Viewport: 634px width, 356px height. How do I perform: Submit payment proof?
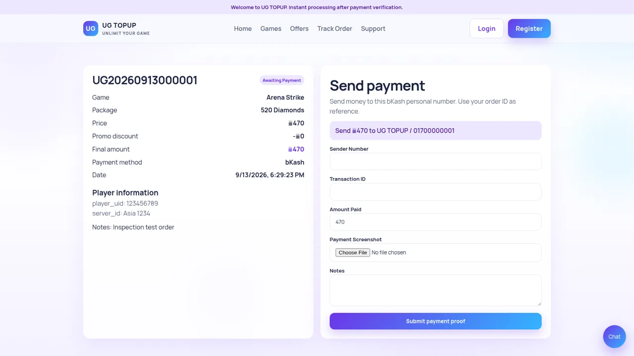click(435, 321)
